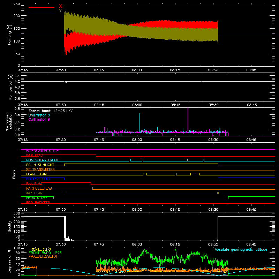Click the GAP_FLAG label
Screen dimensions: 279x279
[34, 155]
